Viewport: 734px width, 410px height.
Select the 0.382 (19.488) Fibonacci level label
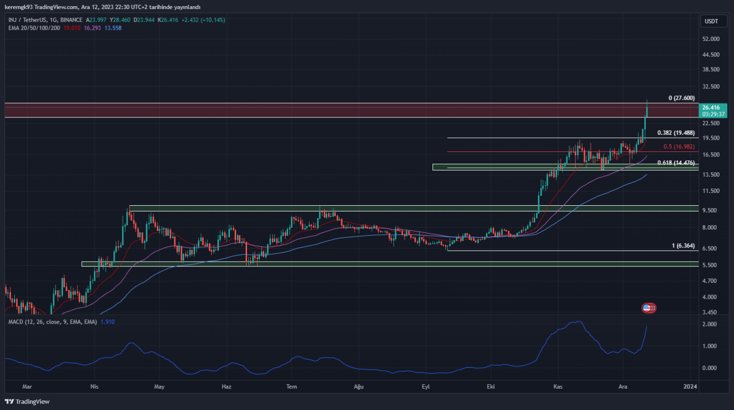pyautogui.click(x=676, y=133)
